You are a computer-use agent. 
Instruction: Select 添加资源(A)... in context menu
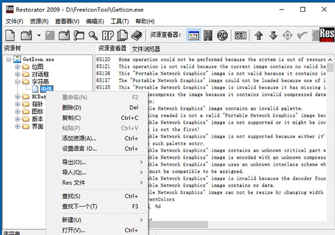(79, 138)
